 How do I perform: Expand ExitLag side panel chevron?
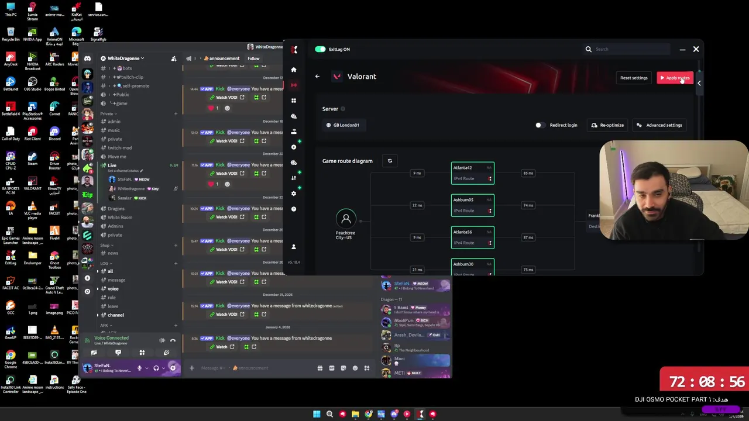coord(699,83)
